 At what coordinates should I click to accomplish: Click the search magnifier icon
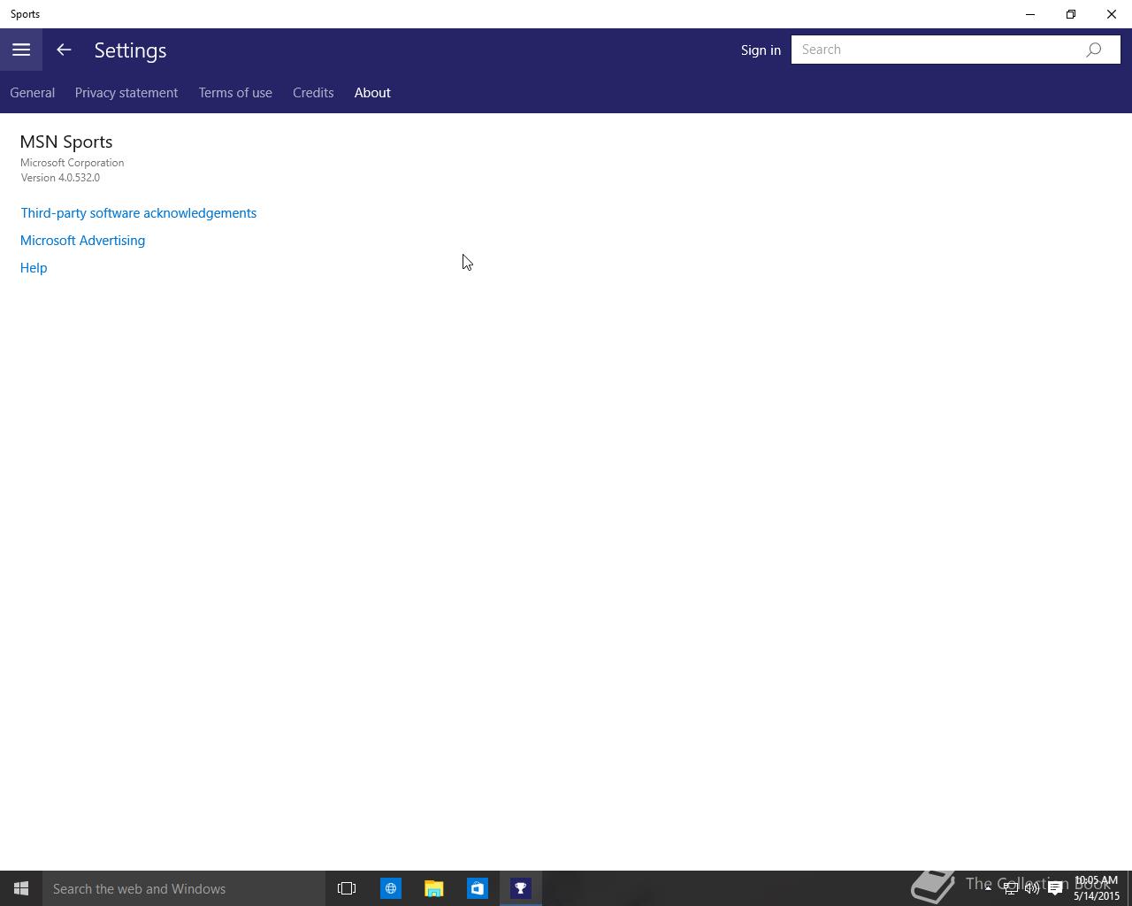click(1094, 50)
